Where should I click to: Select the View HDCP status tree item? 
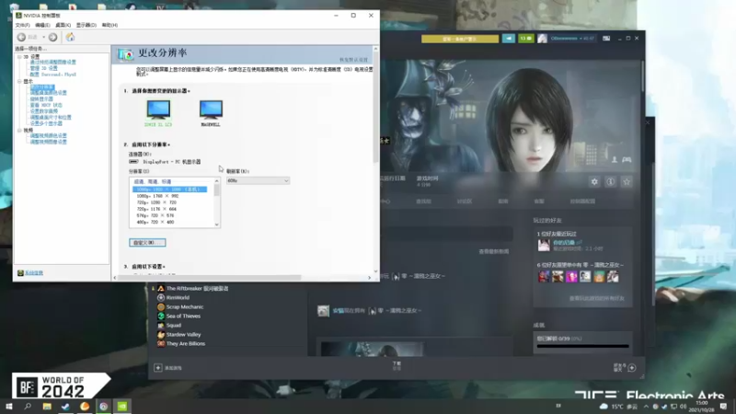[x=46, y=105]
